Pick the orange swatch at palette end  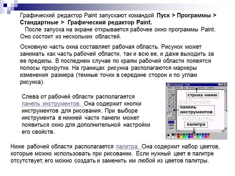pyautogui.click(x=209, y=137)
